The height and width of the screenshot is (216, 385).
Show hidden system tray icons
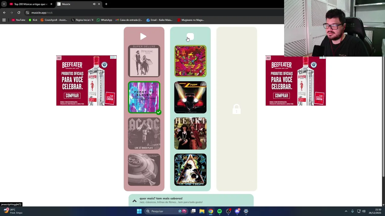coord(346,211)
